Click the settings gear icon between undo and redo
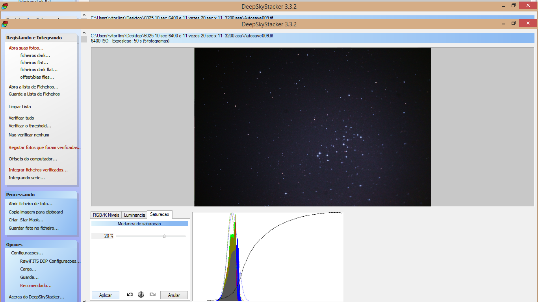The width and height of the screenshot is (538, 302). click(141, 295)
